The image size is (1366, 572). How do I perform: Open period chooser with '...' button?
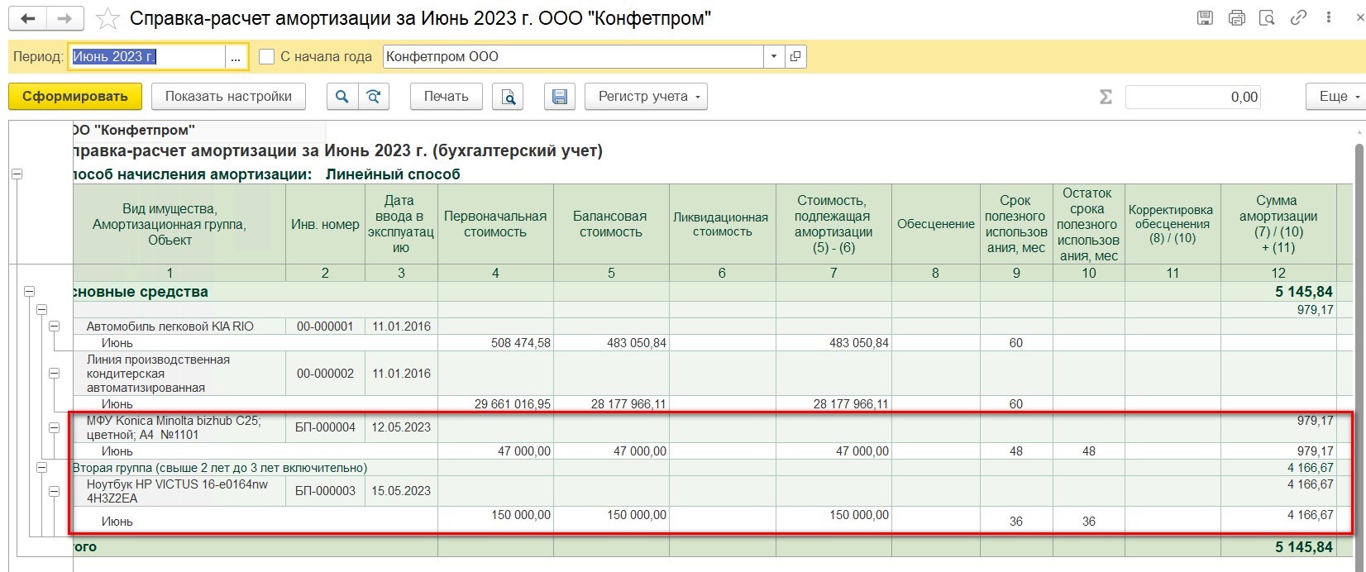[x=236, y=56]
